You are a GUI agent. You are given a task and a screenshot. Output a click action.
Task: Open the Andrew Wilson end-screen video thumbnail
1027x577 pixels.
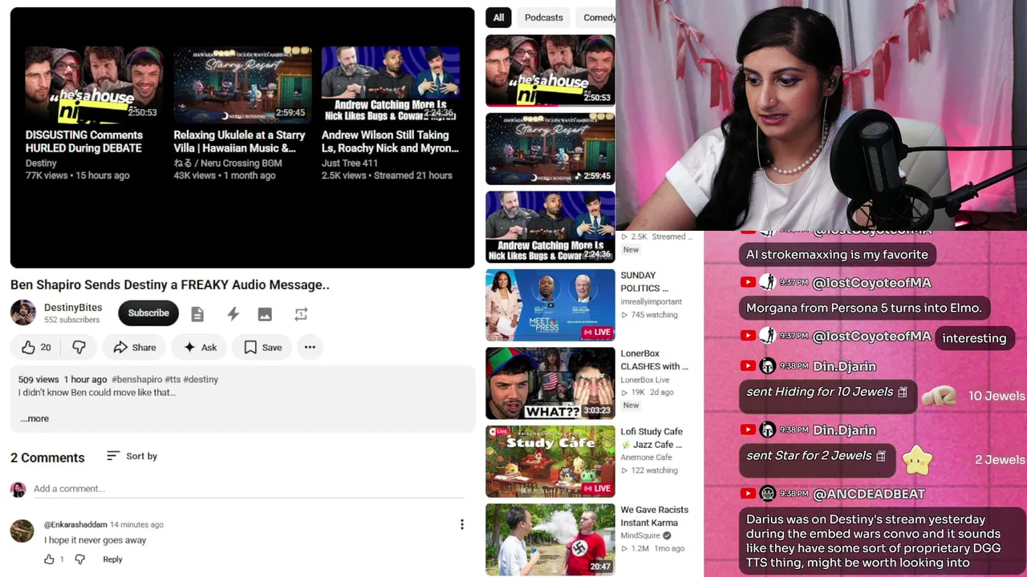pyautogui.click(x=391, y=84)
